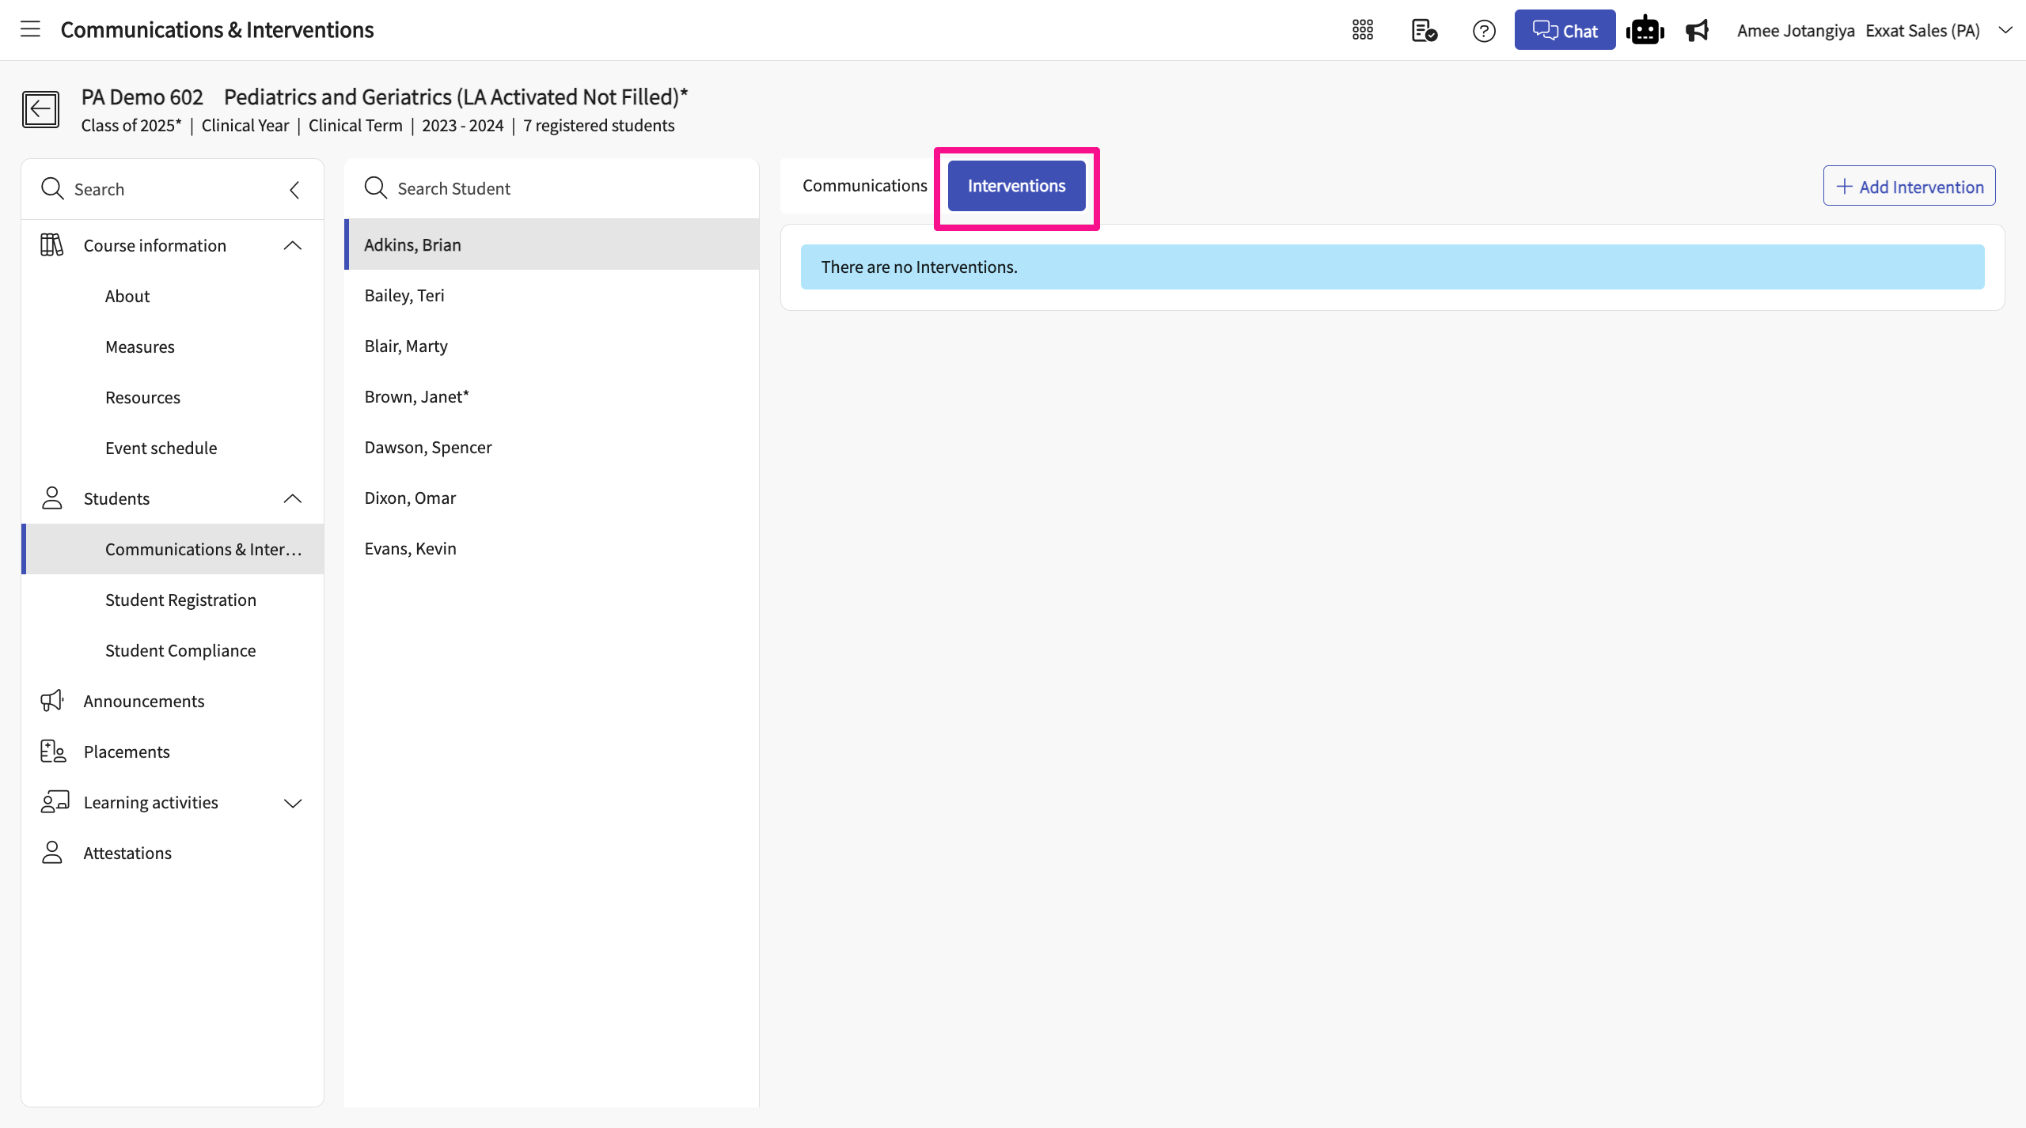Click the robot assistant icon
Viewport: 2026px width, 1128px height.
1645,30
